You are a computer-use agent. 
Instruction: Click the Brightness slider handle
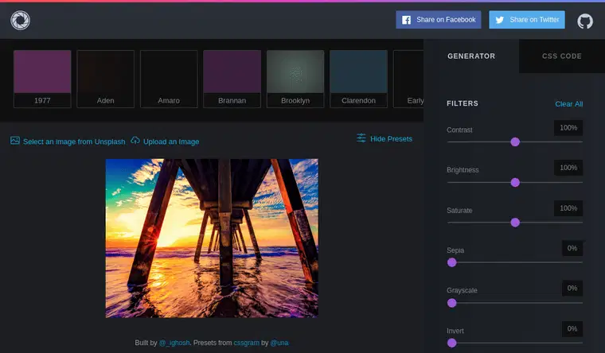[x=515, y=182]
